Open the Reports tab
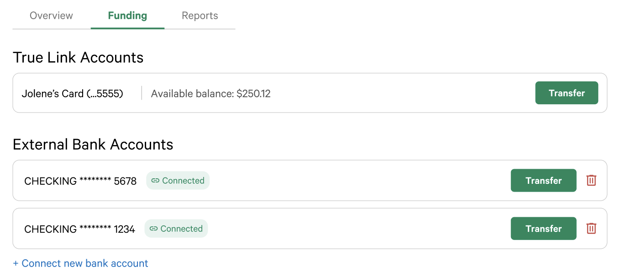This screenshot has height=278, width=621. tap(200, 16)
